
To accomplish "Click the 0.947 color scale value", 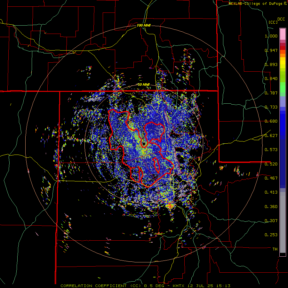I will pos(271,50).
